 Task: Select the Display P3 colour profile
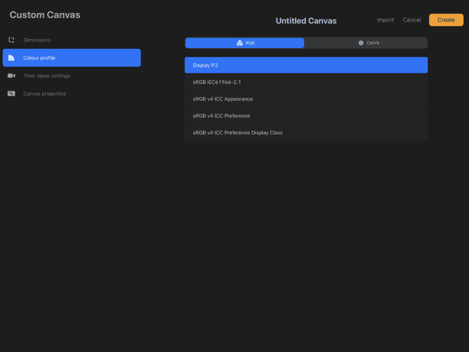point(306,65)
